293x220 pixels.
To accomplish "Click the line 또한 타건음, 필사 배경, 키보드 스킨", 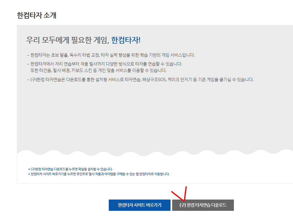I will tap(98, 71).
